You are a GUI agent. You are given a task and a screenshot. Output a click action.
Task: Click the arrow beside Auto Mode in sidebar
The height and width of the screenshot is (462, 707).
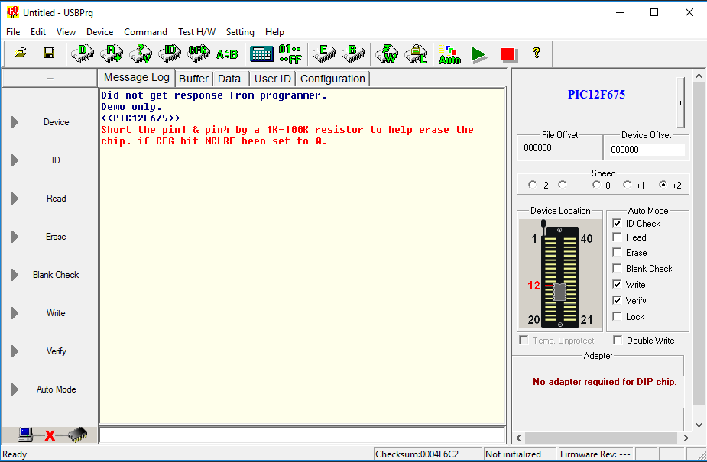pos(15,389)
